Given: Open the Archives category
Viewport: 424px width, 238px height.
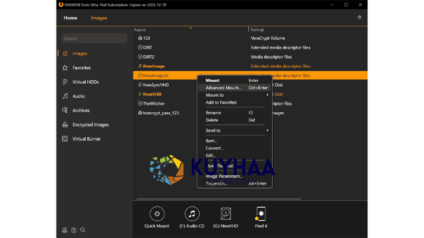Looking at the screenshot, I should coord(81,110).
